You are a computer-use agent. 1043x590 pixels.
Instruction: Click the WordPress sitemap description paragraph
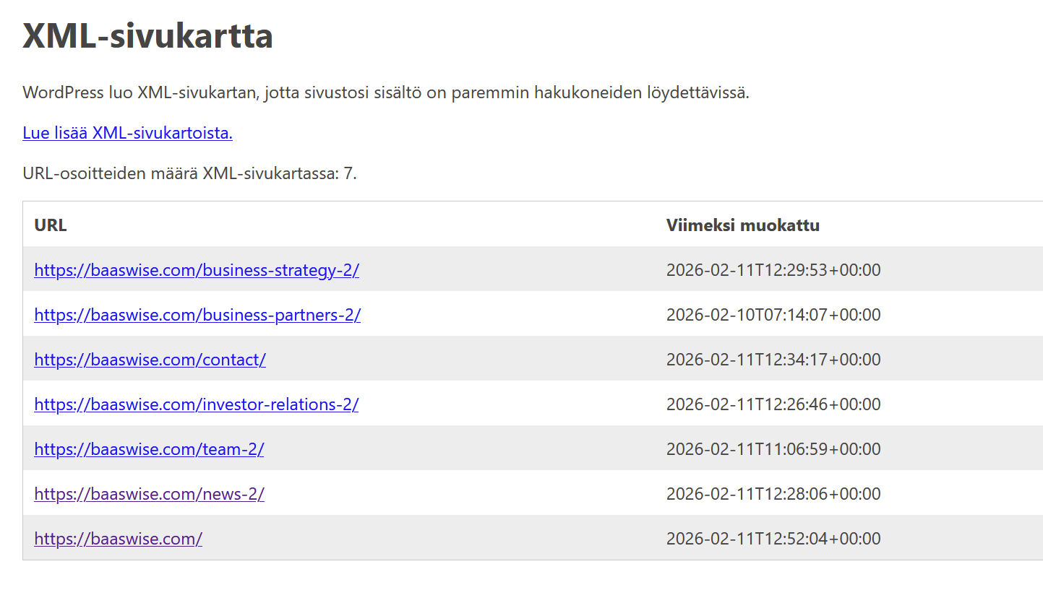pyautogui.click(x=385, y=93)
